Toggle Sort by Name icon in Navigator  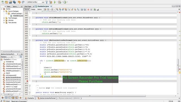[21, 98]
